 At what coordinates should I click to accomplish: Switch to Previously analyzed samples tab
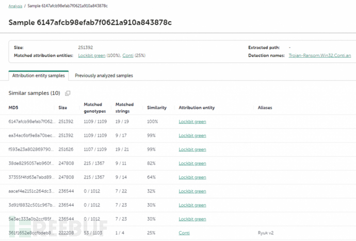click(x=104, y=76)
